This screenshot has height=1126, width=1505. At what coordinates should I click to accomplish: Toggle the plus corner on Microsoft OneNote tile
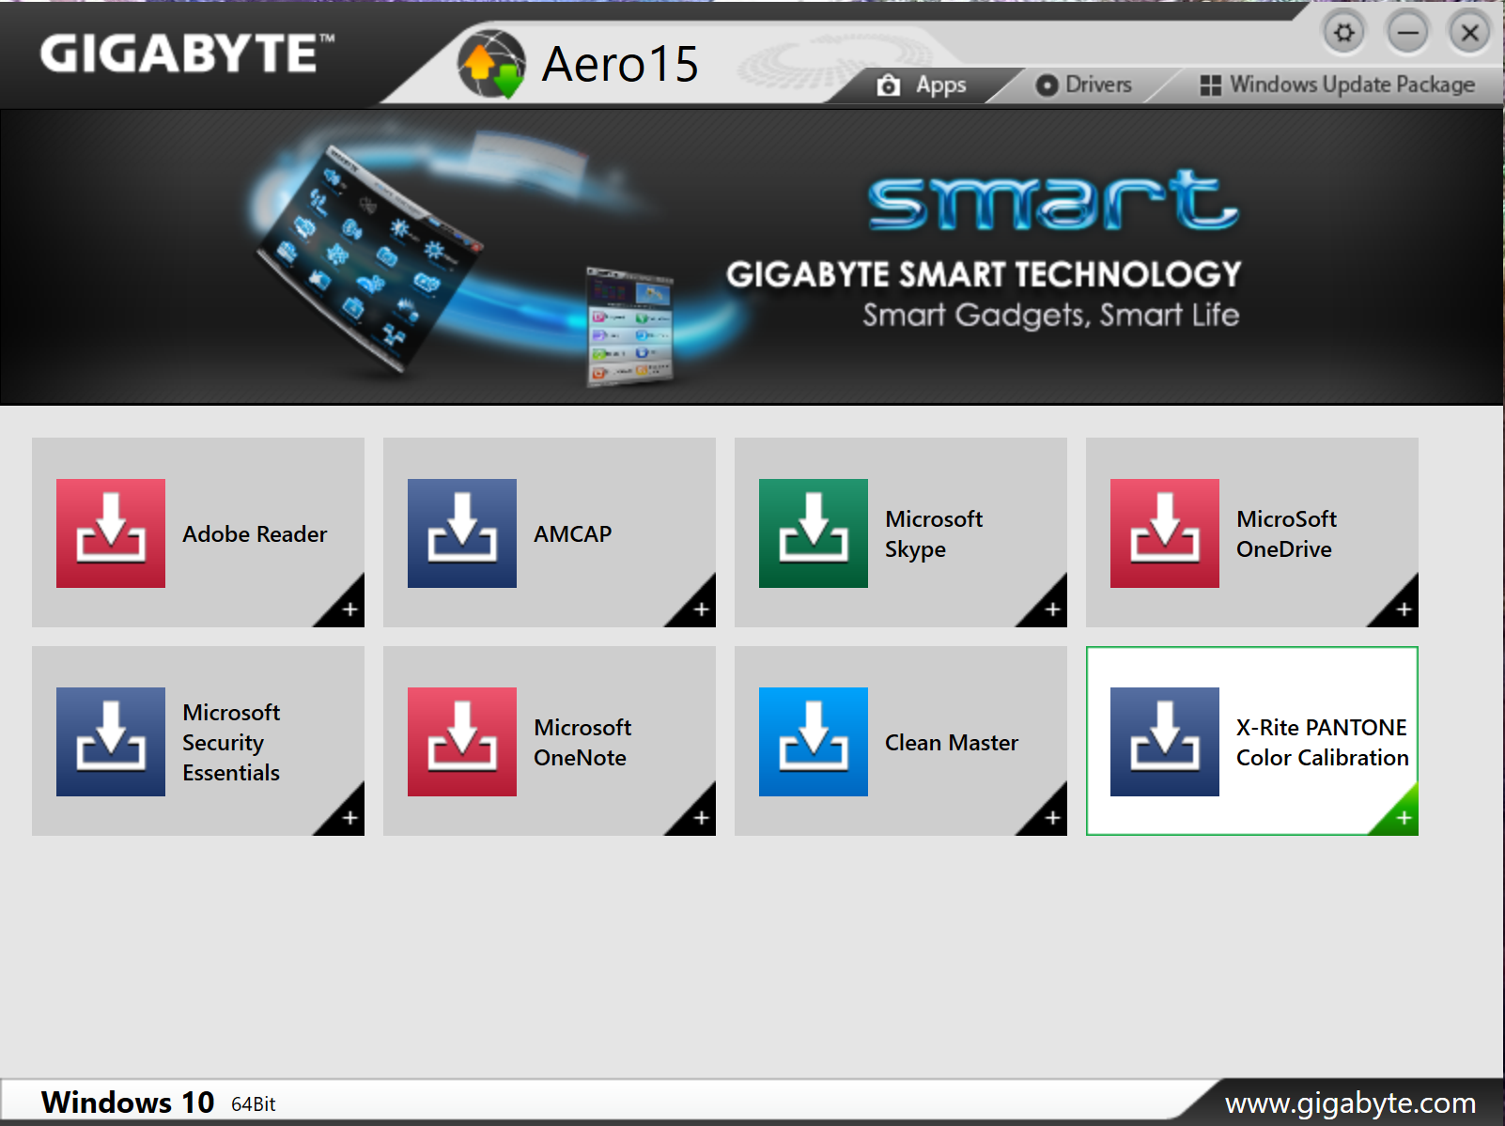point(699,817)
